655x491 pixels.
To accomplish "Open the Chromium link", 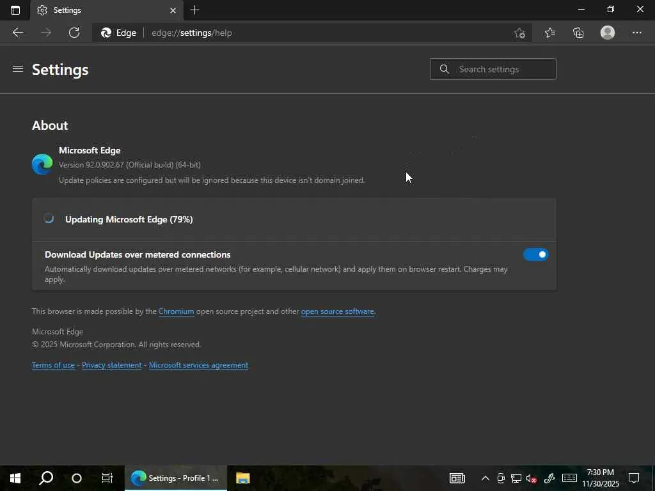I will coord(176,311).
